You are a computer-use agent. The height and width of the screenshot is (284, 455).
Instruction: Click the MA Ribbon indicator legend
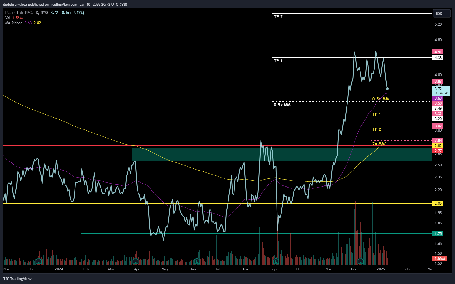(23, 23)
